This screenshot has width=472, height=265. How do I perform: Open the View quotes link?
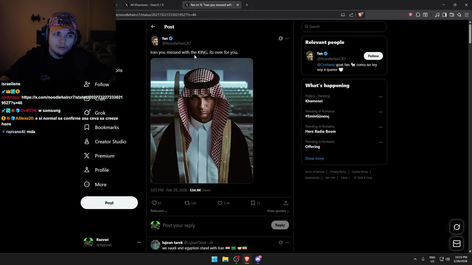(278, 211)
